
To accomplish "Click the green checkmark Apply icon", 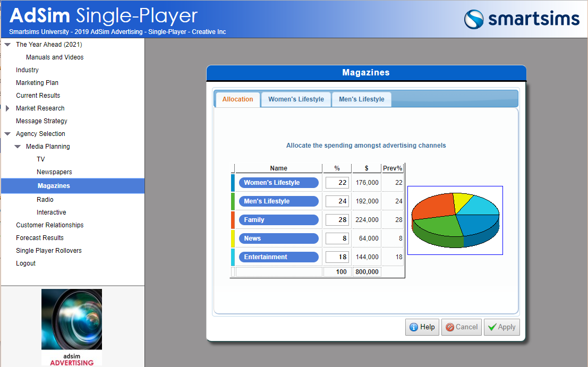I will tap(492, 327).
